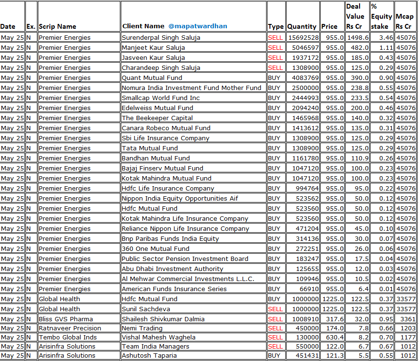Click equity stake 3.46 cell
Image resolution: width=419 pixels, height=361 pixels.
[382, 38]
